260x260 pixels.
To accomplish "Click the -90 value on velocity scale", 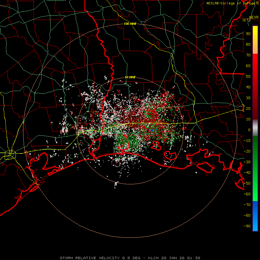I will click(x=247, y=226).
